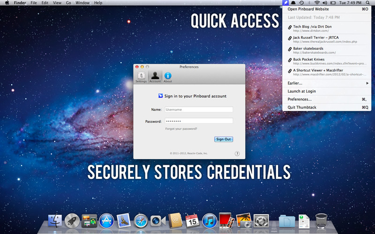Switch to the Account pane in Preferences
Image resolution: width=375 pixels, height=234 pixels.
click(x=155, y=77)
